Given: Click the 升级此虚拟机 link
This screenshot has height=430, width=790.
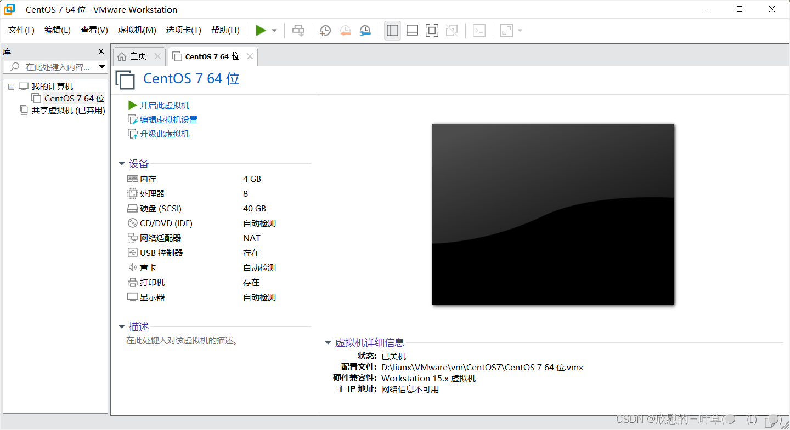Looking at the screenshot, I should coord(165,134).
